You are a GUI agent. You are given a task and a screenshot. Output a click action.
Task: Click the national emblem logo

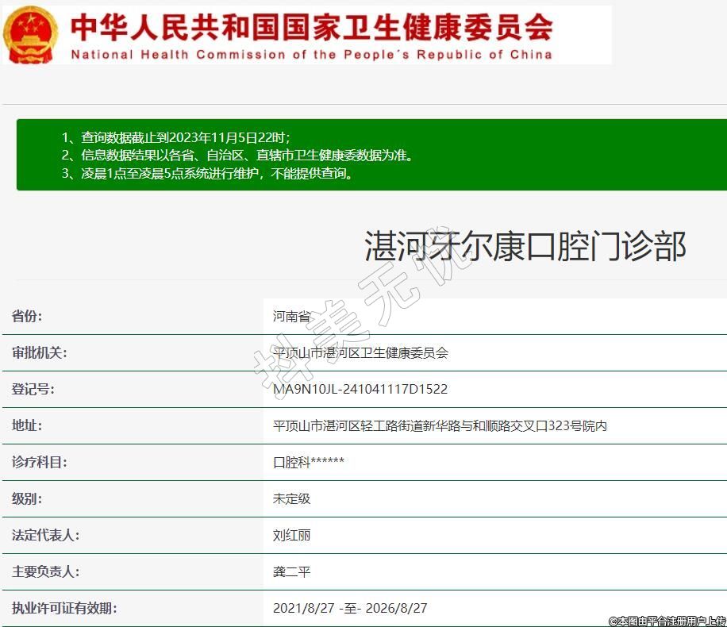(30, 35)
